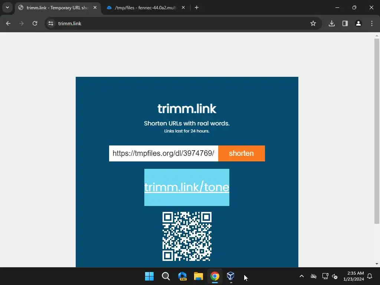Image resolution: width=380 pixels, height=285 pixels.
Task: Open a new browser tab
Action: 197,8
